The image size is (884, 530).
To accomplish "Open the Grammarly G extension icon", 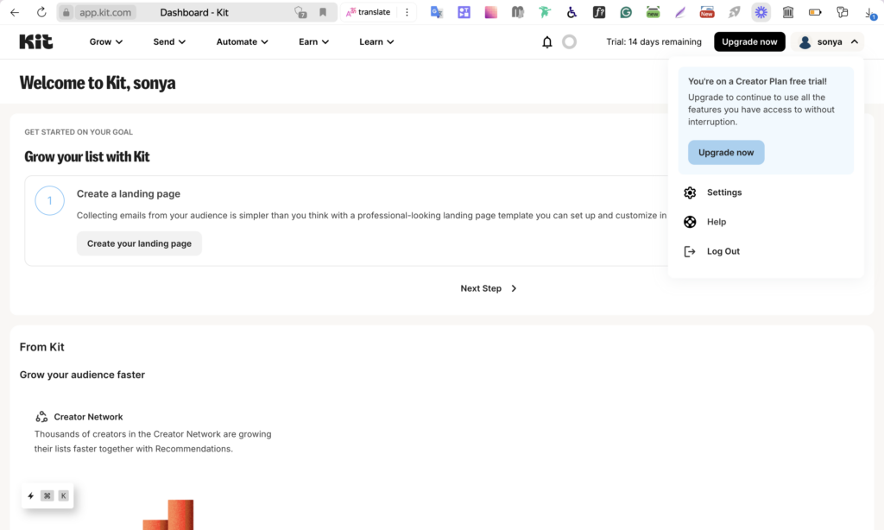I will [x=626, y=12].
